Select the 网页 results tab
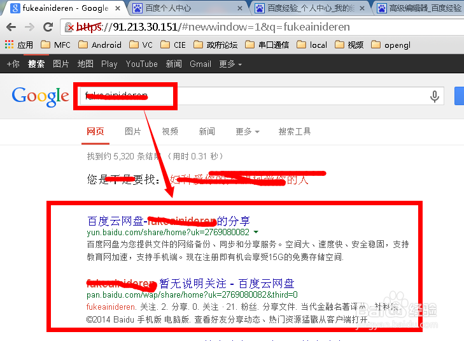 tap(95, 131)
